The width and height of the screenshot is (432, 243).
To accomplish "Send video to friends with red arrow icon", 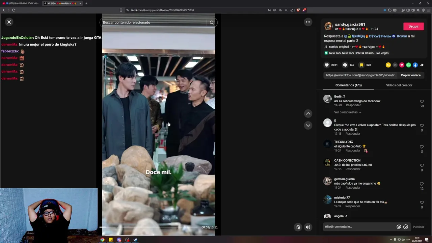I will [x=402, y=65].
